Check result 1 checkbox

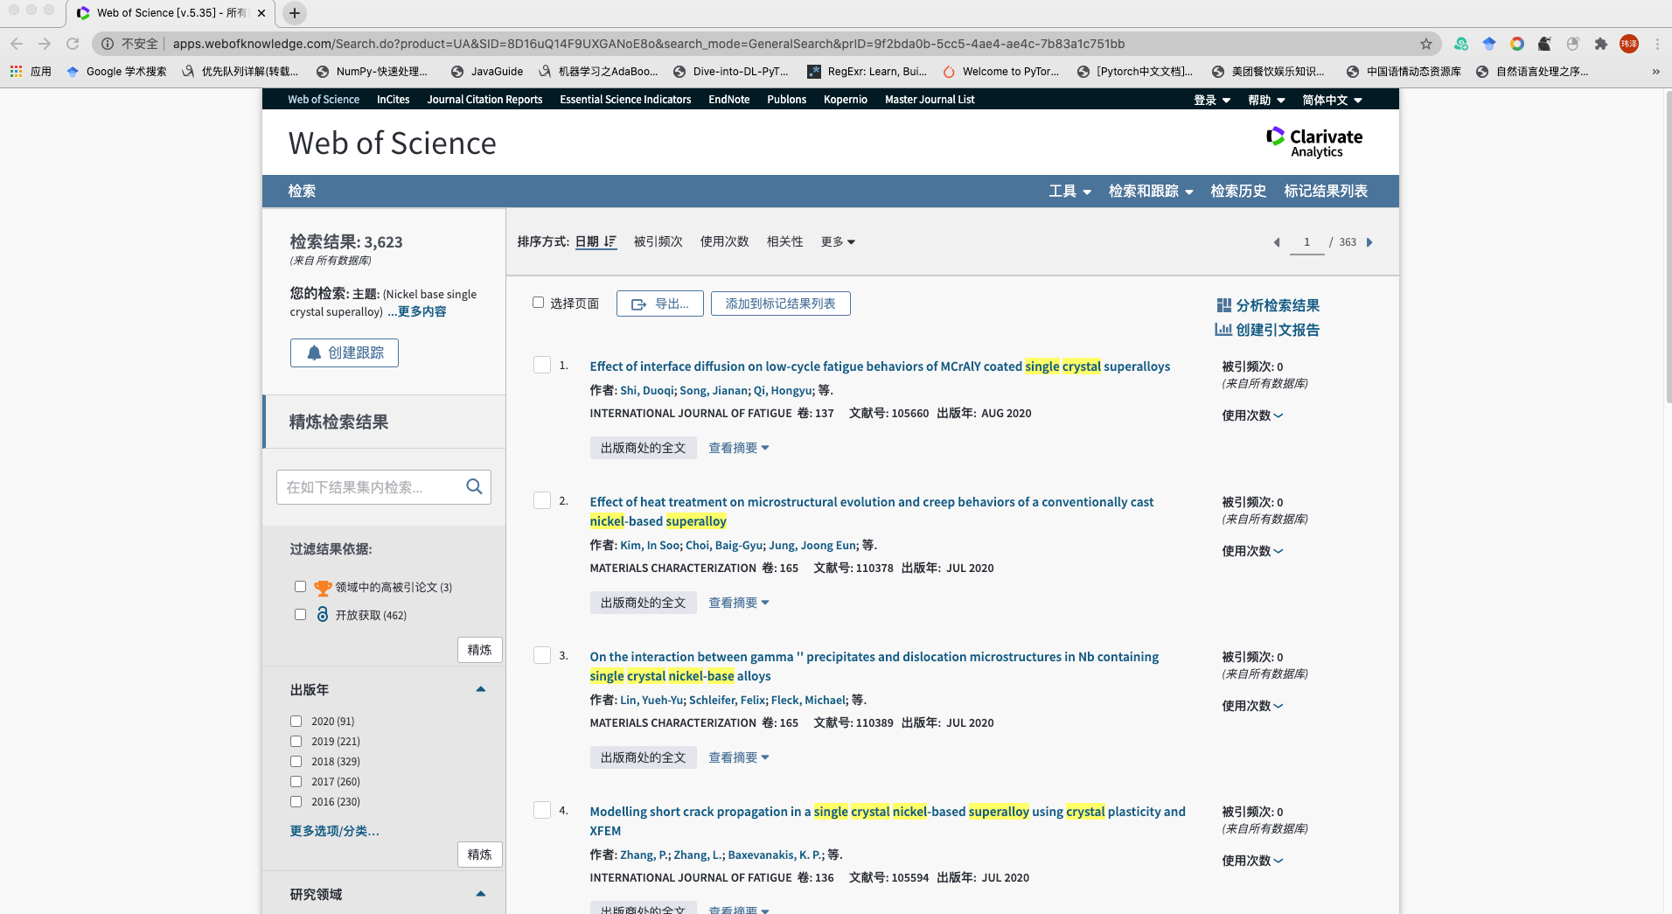coord(542,365)
